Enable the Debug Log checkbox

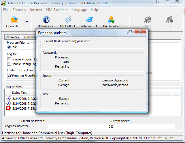[9, 64]
